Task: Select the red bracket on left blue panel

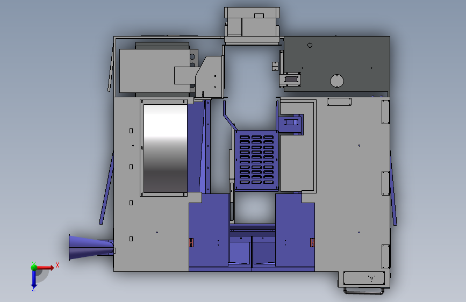Action: 191,242
